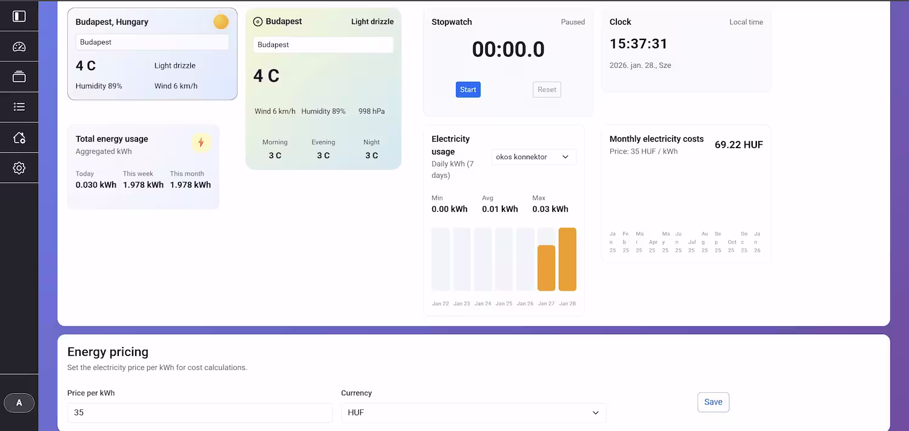
Task: Toggle the sidebar panel icon
Action: pos(19,16)
